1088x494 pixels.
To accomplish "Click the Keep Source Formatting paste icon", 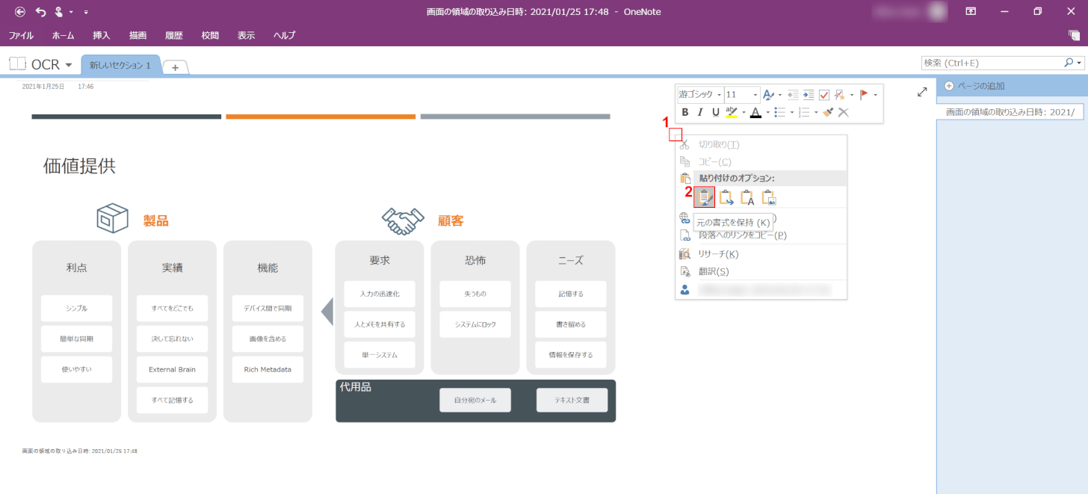I will [x=704, y=197].
